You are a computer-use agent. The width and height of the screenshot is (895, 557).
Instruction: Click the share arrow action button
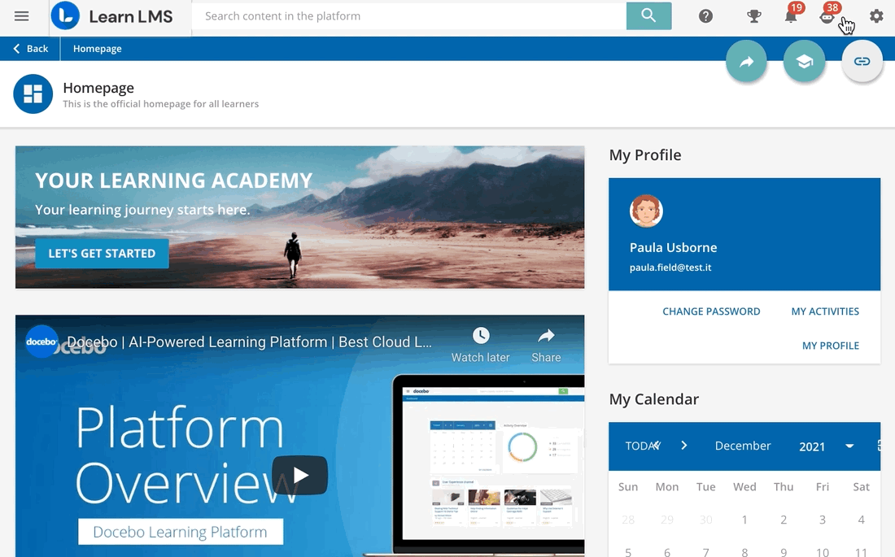746,61
